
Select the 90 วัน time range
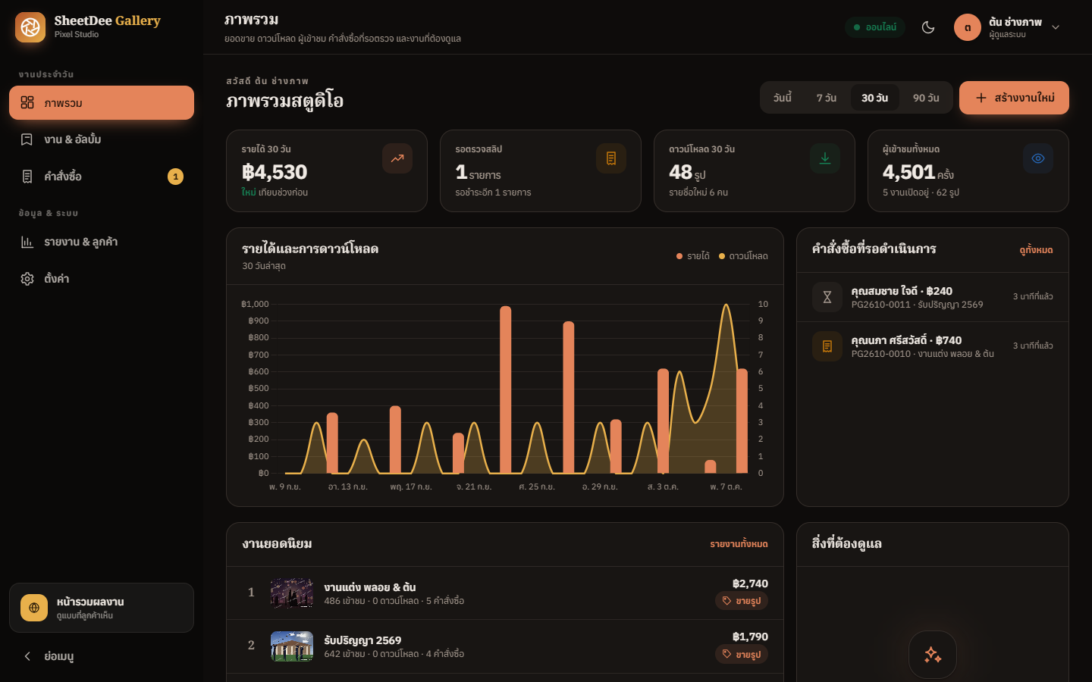pos(926,98)
